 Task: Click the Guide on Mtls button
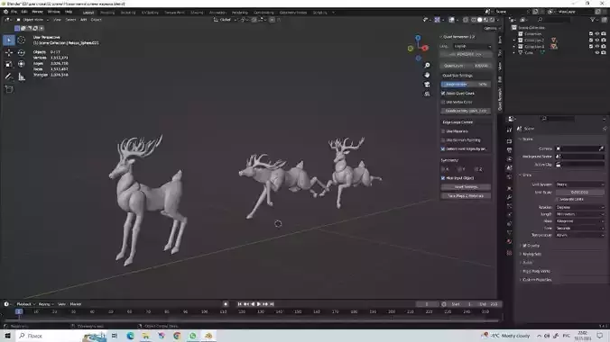click(x=466, y=111)
